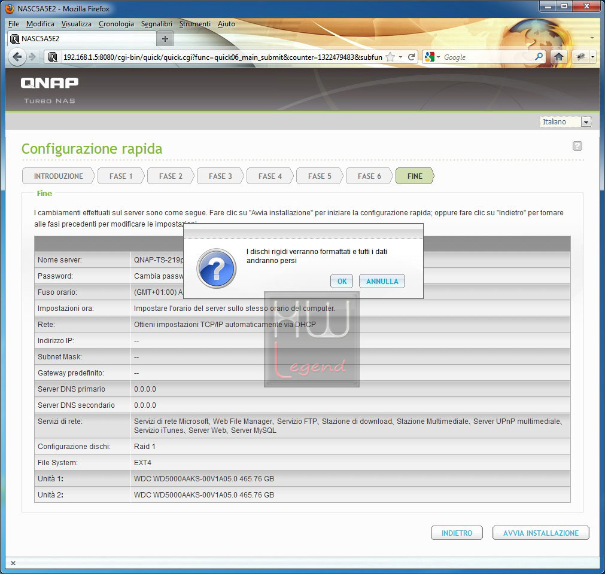Reload the page with the refresh icon

(x=411, y=57)
